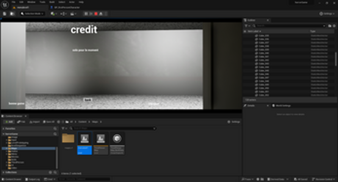Click the Outliner search field
Viewport: 338px width, 182px height.
(289, 26)
